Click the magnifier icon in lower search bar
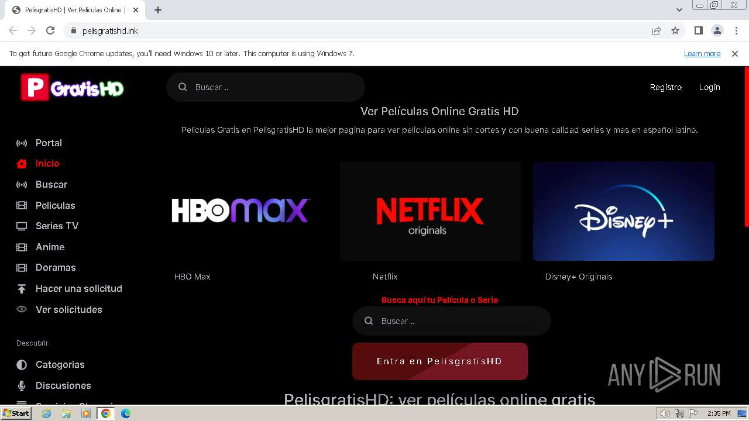This screenshot has height=421, width=749. click(x=369, y=321)
